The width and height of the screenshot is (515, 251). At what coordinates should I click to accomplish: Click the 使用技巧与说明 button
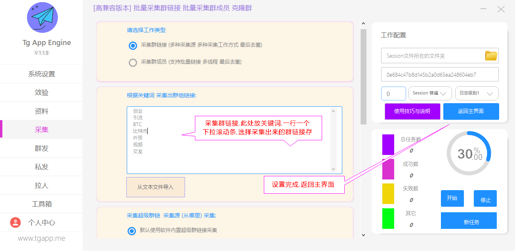click(x=412, y=111)
